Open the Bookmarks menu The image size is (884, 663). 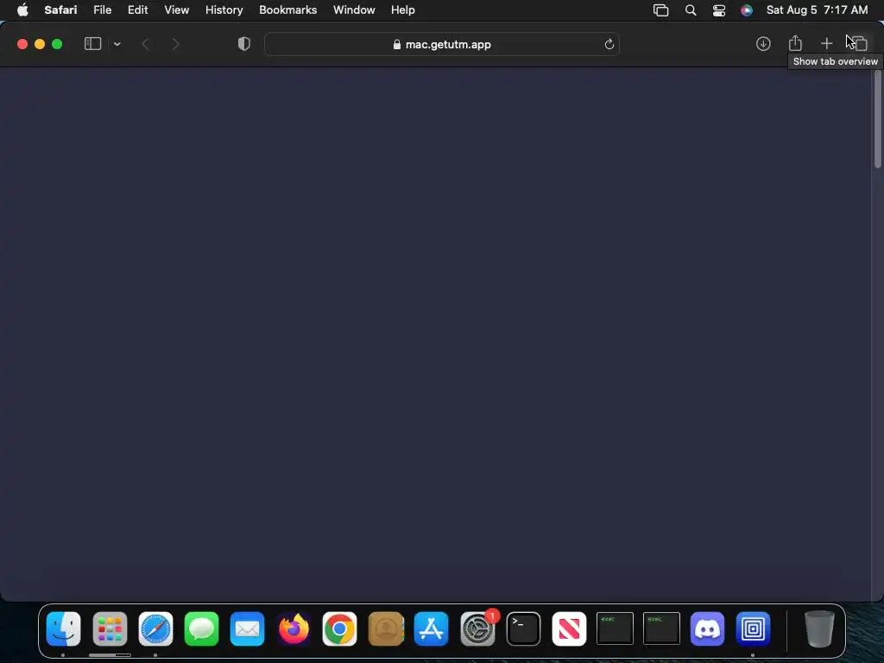tap(287, 10)
